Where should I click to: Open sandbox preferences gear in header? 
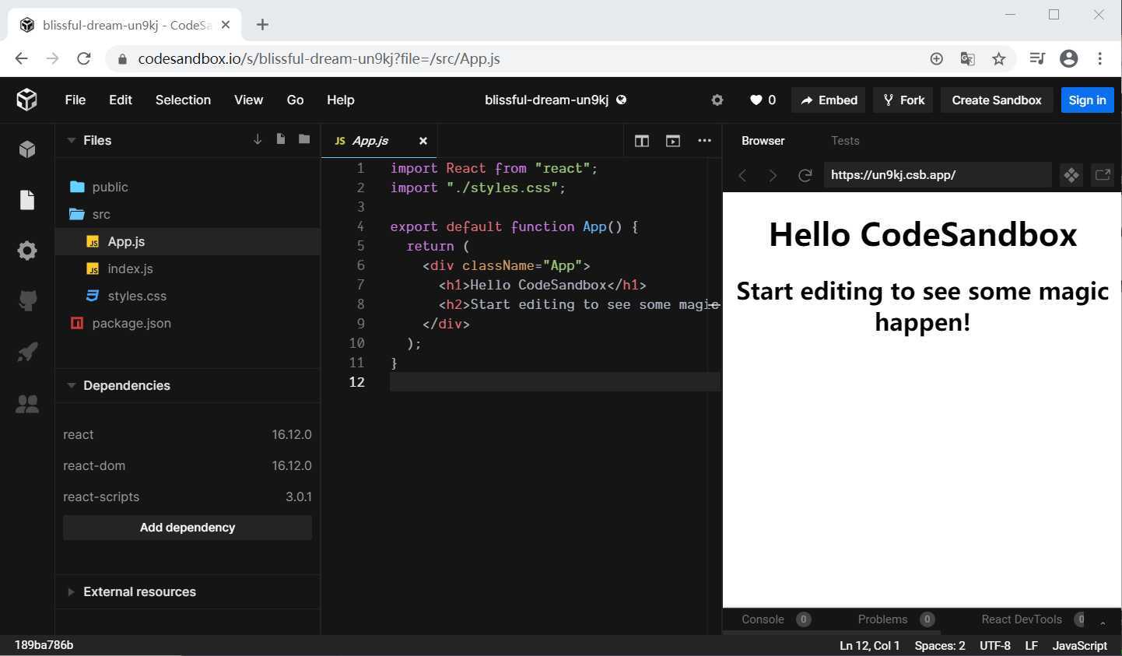(717, 100)
